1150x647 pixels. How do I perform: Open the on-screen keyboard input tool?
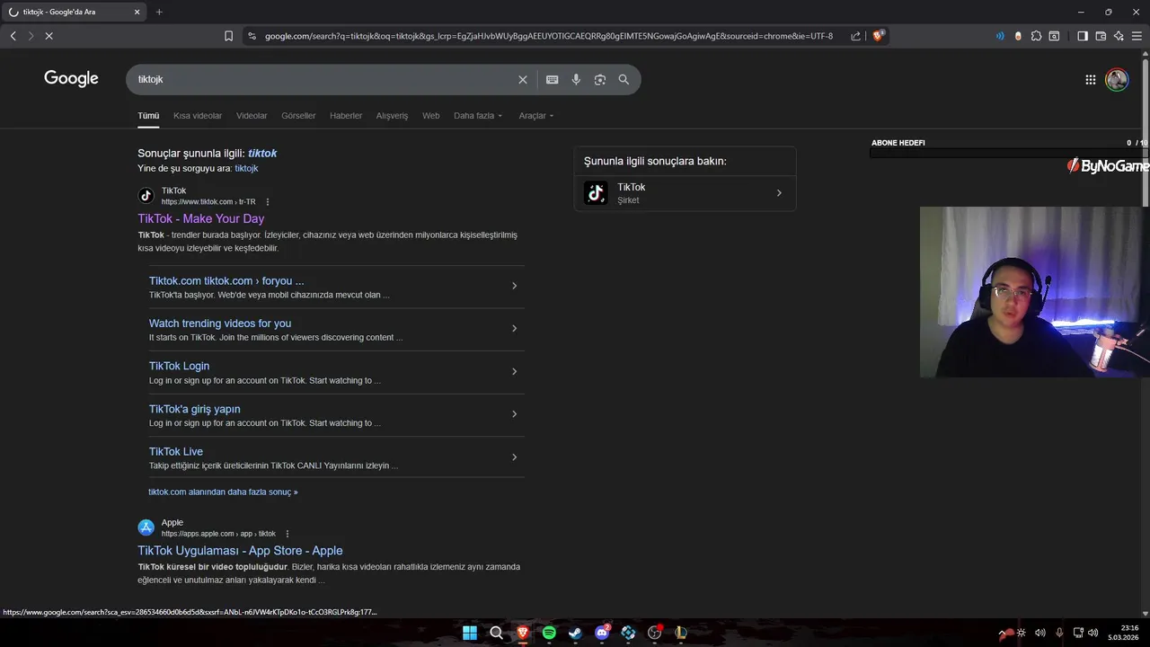tap(553, 80)
